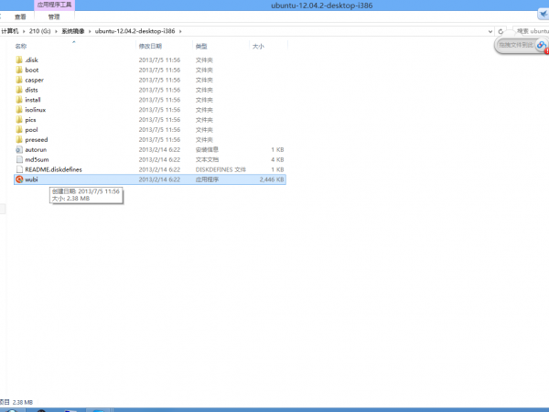This screenshot has width=549, height=412.
Task: Select the preseed folder icon
Action: tap(19, 139)
